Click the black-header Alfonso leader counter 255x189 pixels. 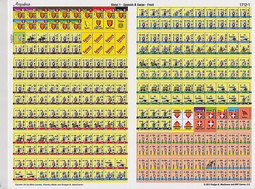(121, 13)
